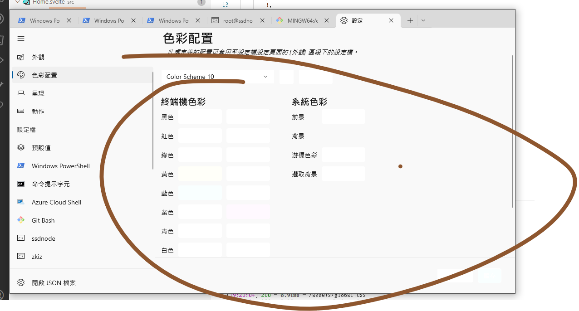Click the 外觀 appearance icon in sidebar
The image size is (579, 311).
pyautogui.click(x=21, y=57)
